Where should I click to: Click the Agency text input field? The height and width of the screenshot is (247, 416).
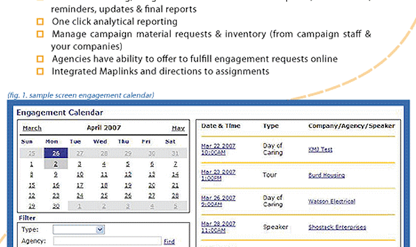point(106,241)
